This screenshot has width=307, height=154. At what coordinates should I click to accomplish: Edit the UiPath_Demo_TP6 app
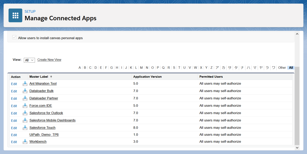pos(14,135)
